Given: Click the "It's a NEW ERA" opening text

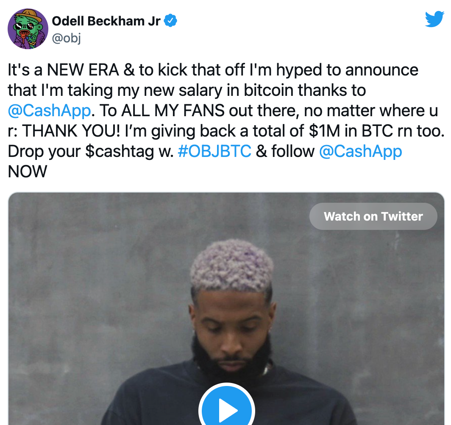Looking at the screenshot, I should pos(63,70).
